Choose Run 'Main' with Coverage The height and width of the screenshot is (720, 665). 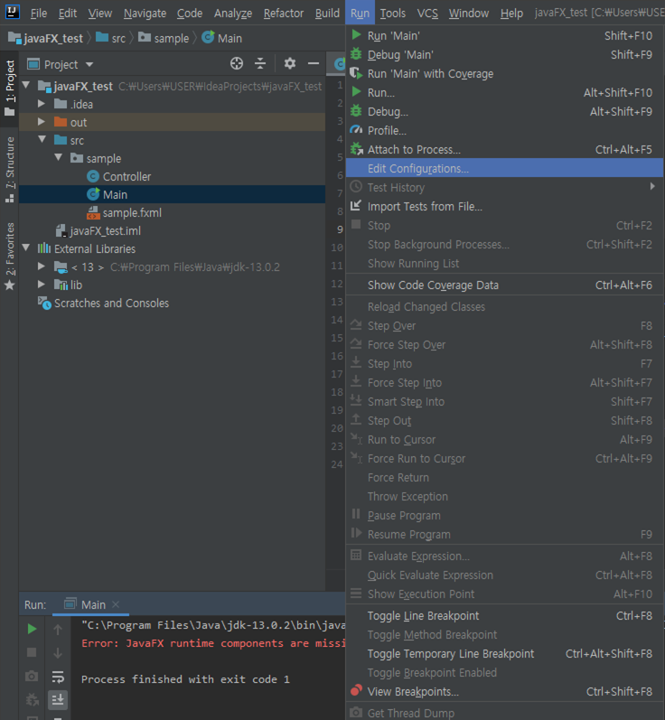[x=504, y=73]
